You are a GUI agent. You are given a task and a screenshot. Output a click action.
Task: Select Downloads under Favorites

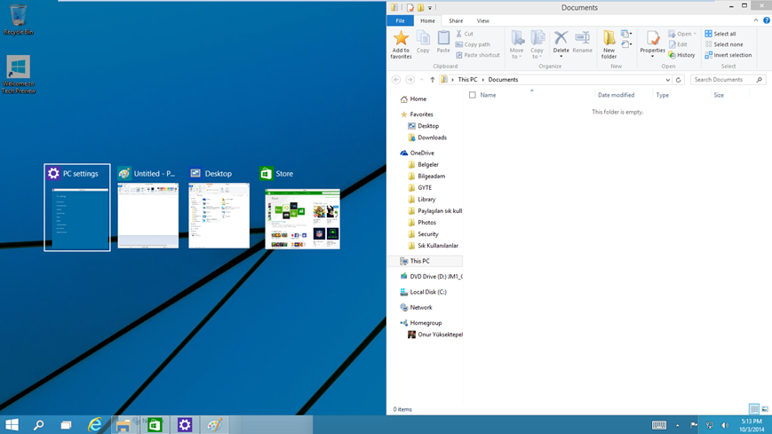[x=426, y=138]
